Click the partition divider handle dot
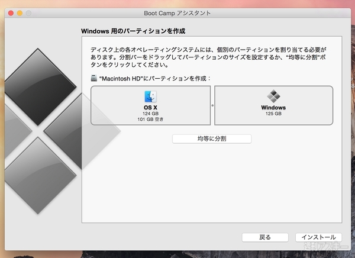 pyautogui.click(x=212, y=105)
